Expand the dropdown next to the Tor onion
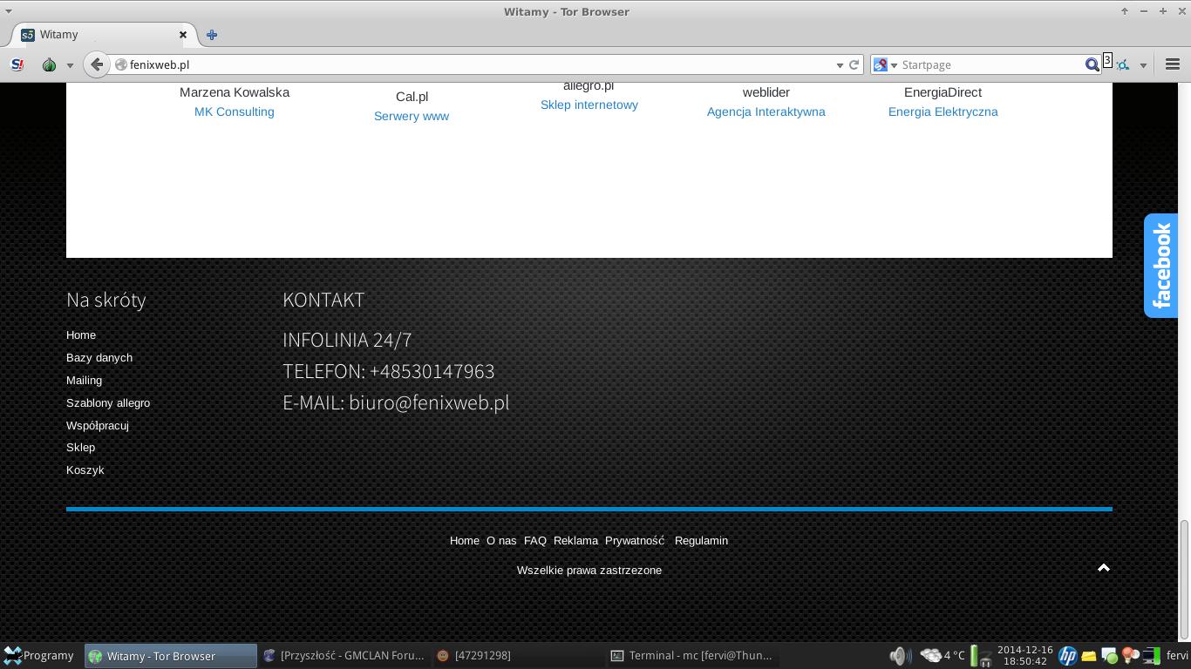The image size is (1191, 669). tap(70, 65)
